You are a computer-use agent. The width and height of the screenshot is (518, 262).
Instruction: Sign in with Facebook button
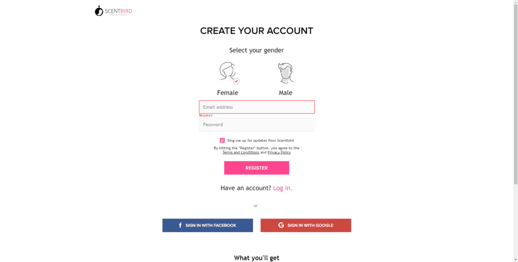point(207,226)
